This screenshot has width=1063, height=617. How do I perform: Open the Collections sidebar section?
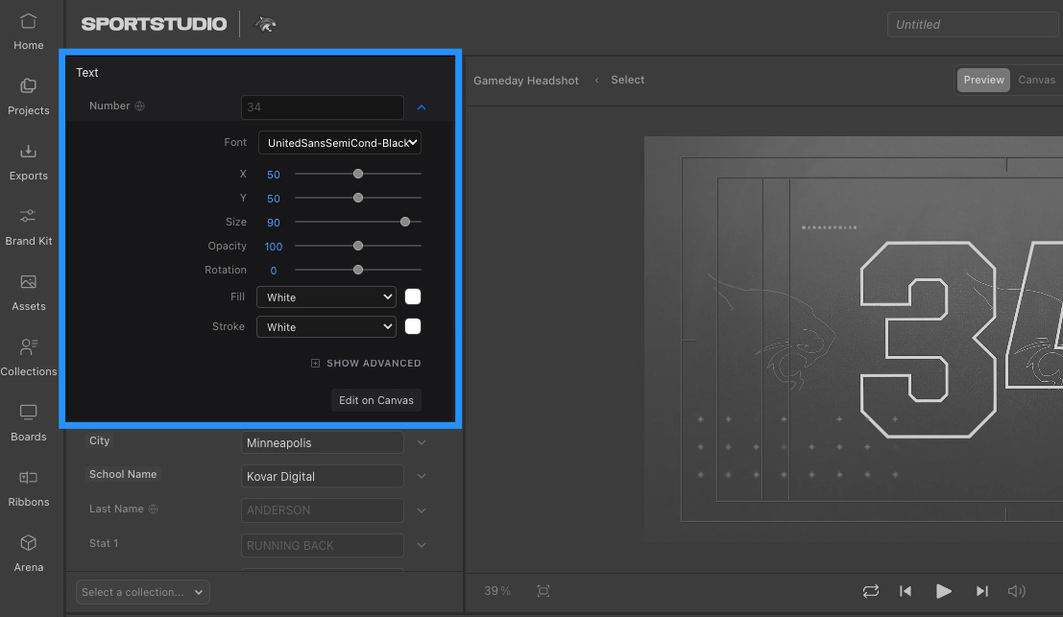click(29, 358)
